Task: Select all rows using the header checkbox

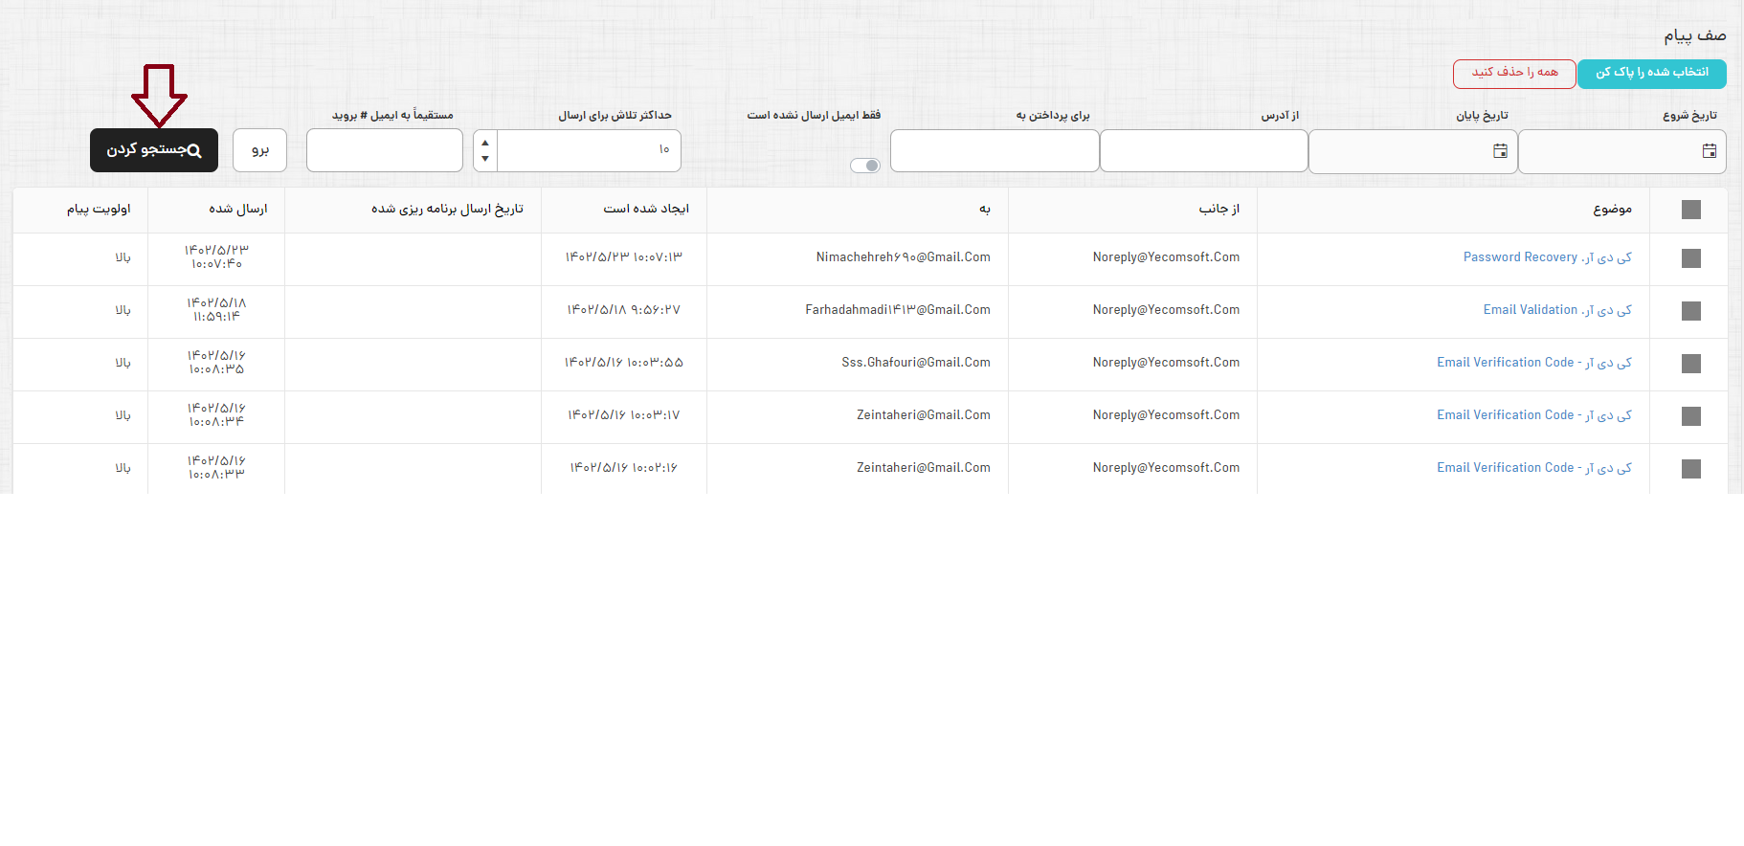Action: (1690, 210)
